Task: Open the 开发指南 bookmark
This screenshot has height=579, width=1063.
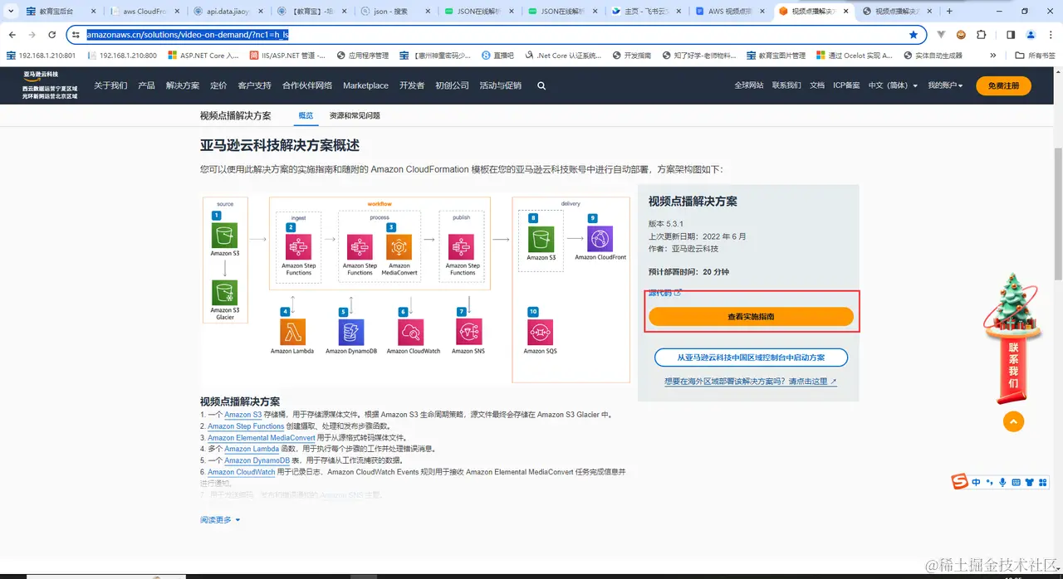Action: 631,56
